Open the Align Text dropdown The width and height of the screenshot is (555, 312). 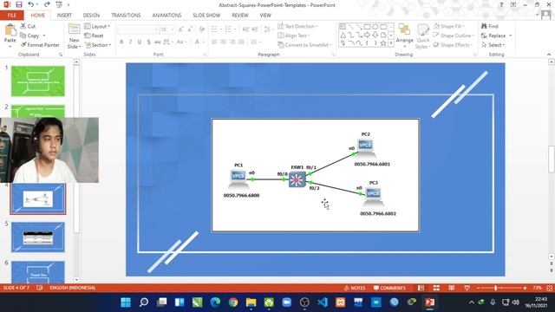[x=294, y=36]
